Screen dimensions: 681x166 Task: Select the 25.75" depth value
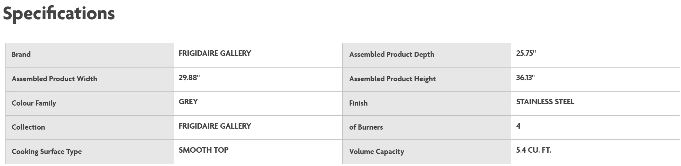(526, 53)
